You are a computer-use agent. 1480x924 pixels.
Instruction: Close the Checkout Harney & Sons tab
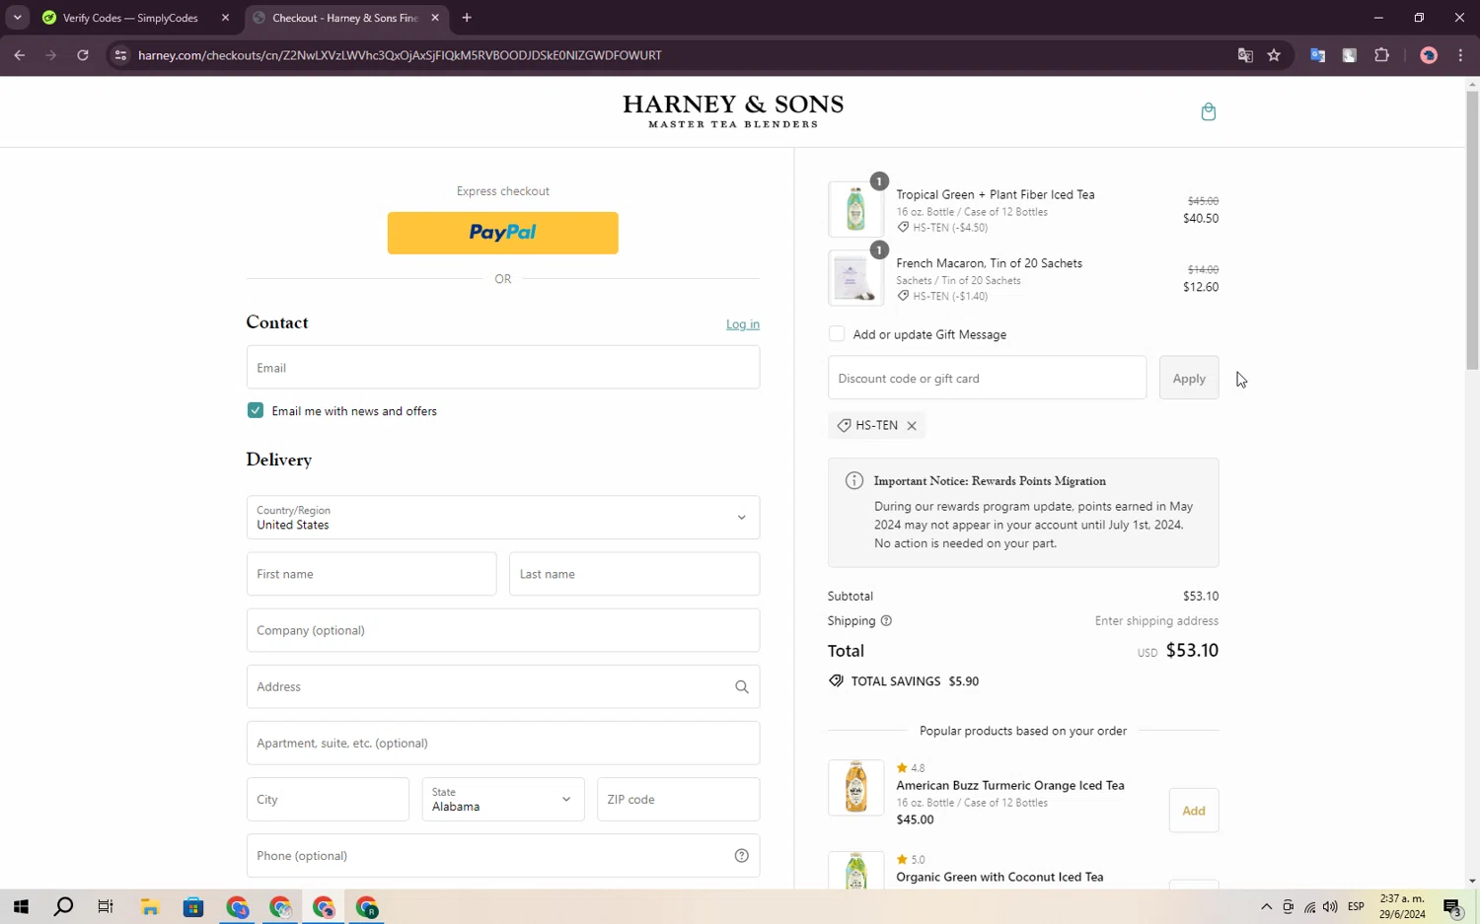[435, 18]
